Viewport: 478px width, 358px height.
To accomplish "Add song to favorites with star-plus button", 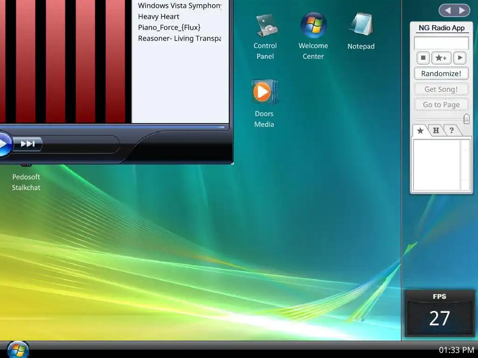I will tap(441, 57).
